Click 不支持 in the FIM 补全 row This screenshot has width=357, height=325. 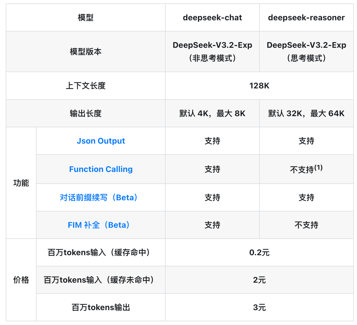coord(306,225)
